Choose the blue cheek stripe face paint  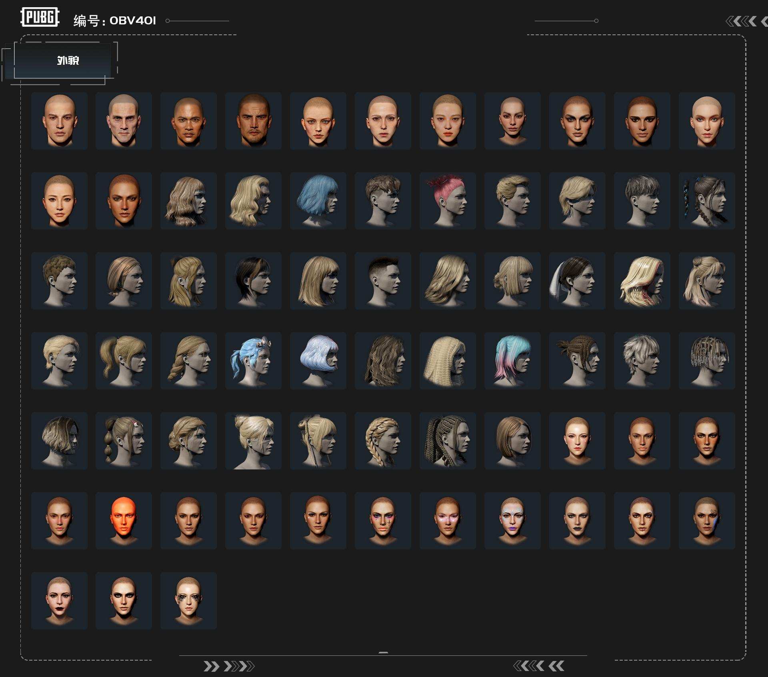pyautogui.click(x=707, y=521)
